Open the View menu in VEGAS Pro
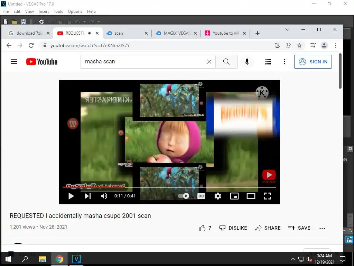This screenshot has height=266, width=354. click(29, 11)
